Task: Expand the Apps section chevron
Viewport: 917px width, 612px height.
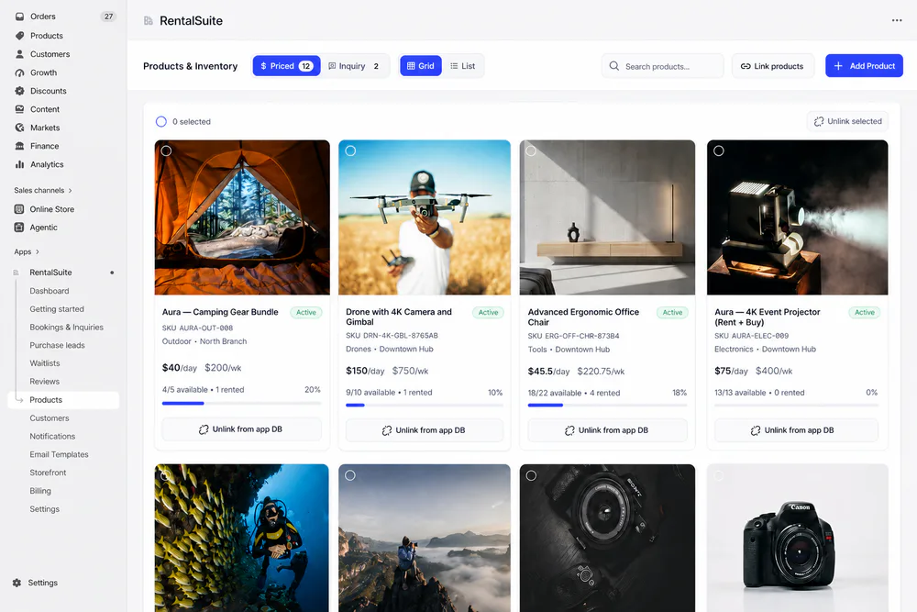Action: (x=38, y=252)
